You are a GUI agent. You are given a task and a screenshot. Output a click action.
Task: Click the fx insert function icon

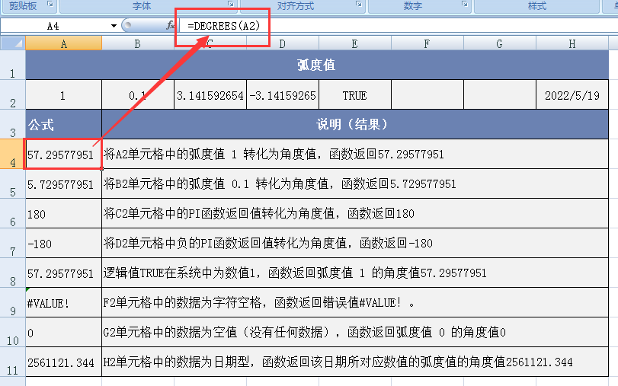pos(170,26)
